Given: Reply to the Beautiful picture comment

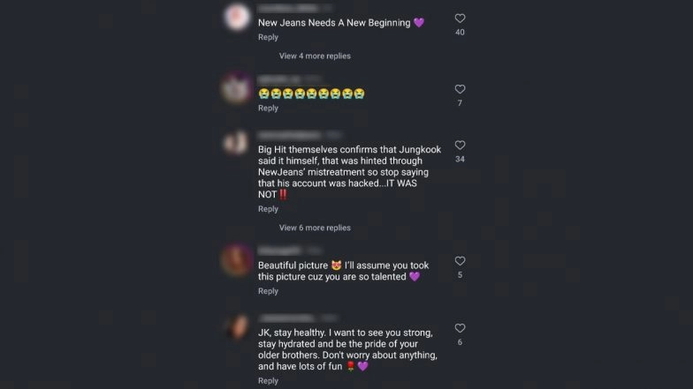Looking at the screenshot, I should 269,291.
